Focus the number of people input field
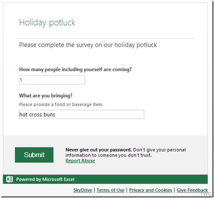The height and width of the screenshot is (198, 214). pos(52,80)
